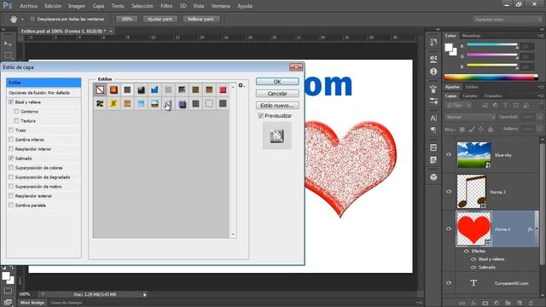Viewport: 546px width, 307px height.
Task: Open the 3D panel cube icon in the dock
Action: pos(433,177)
